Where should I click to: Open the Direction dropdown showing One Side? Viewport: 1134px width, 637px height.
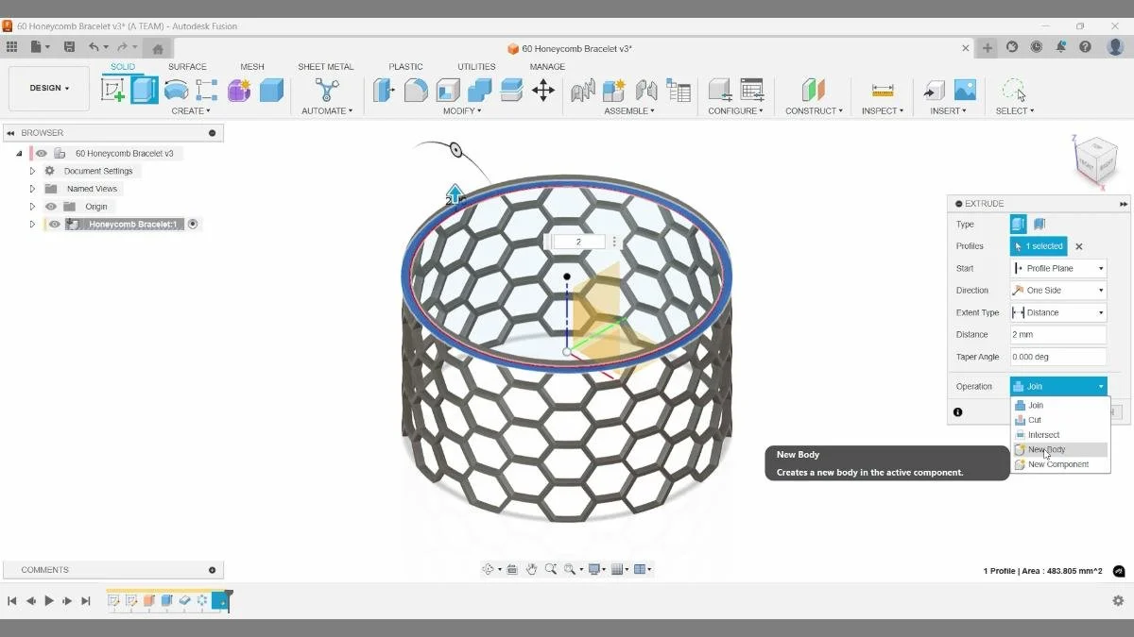click(1057, 290)
